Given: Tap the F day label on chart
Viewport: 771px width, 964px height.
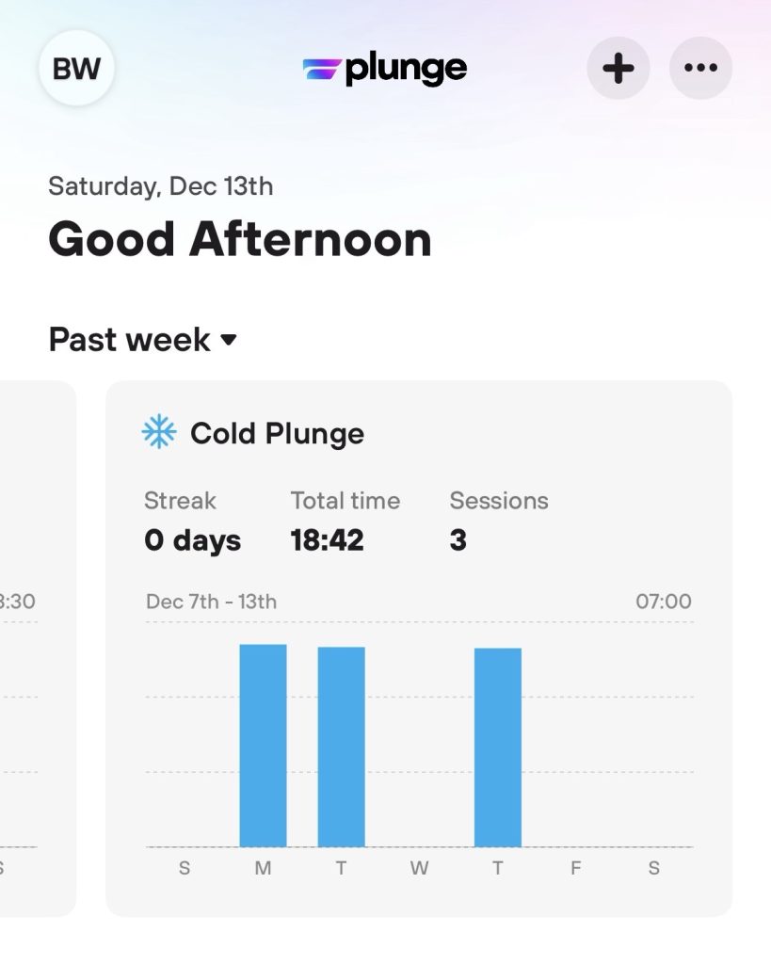Looking at the screenshot, I should point(575,869).
